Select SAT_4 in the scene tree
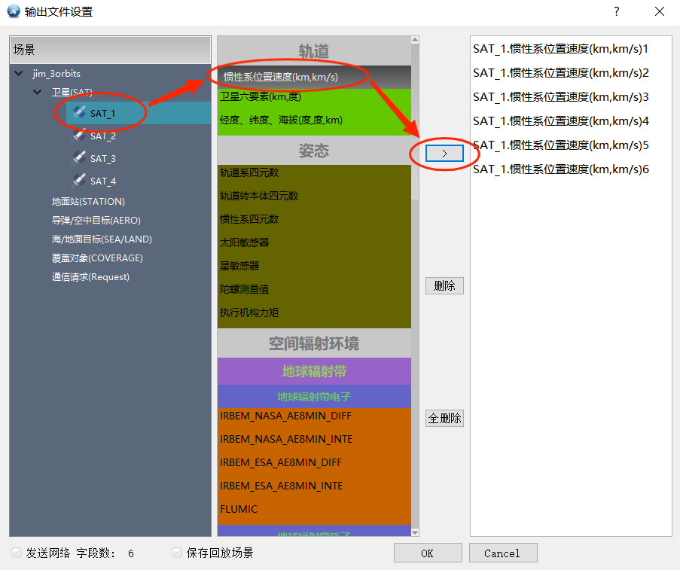 pos(102,181)
